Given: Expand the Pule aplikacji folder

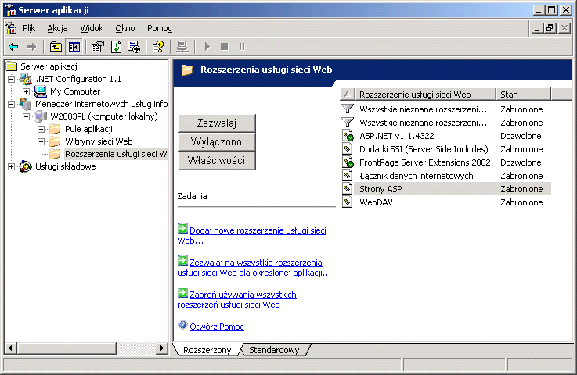Looking at the screenshot, I should [41, 129].
